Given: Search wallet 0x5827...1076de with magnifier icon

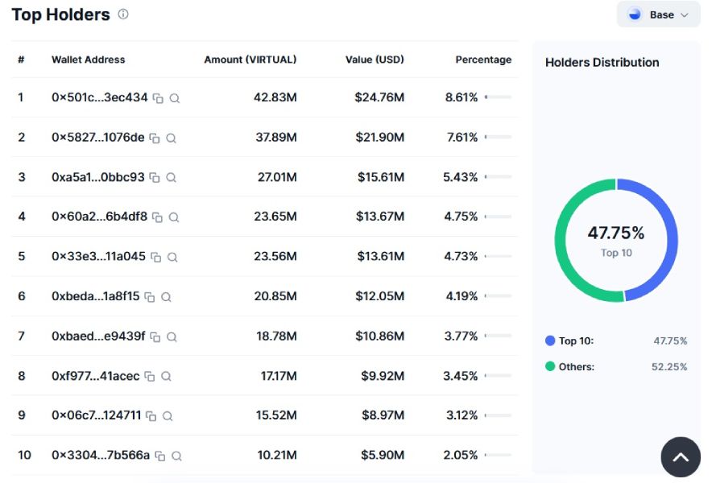Looking at the screenshot, I should click(x=171, y=138).
